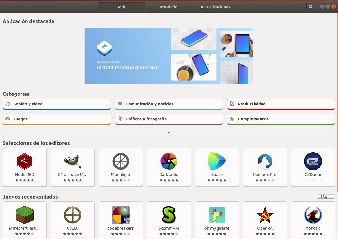338x239 pixels.
Task: Open the codebreakers game icon
Action: (121, 215)
